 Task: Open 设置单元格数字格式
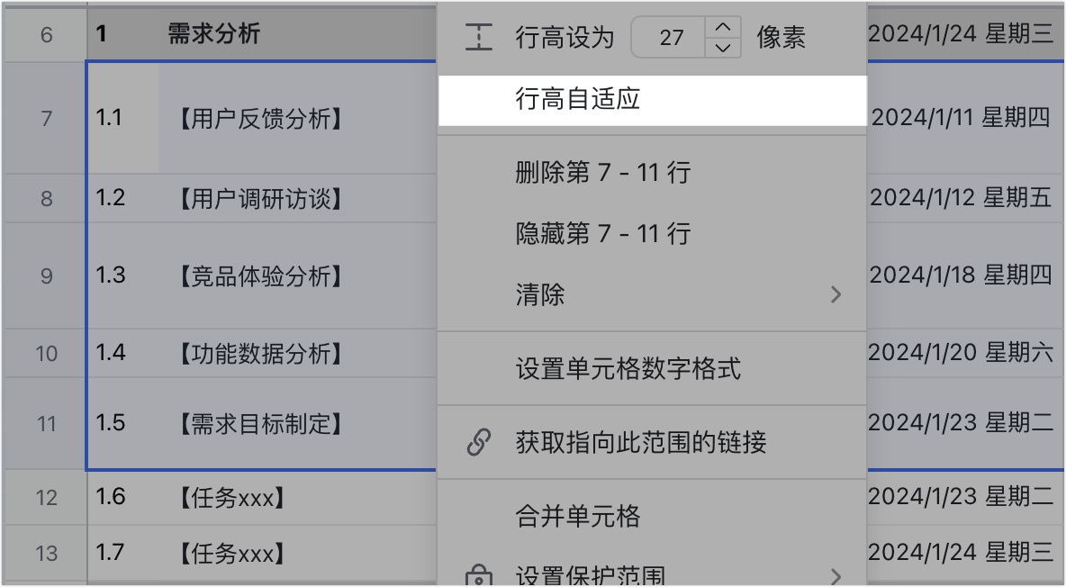click(x=653, y=368)
